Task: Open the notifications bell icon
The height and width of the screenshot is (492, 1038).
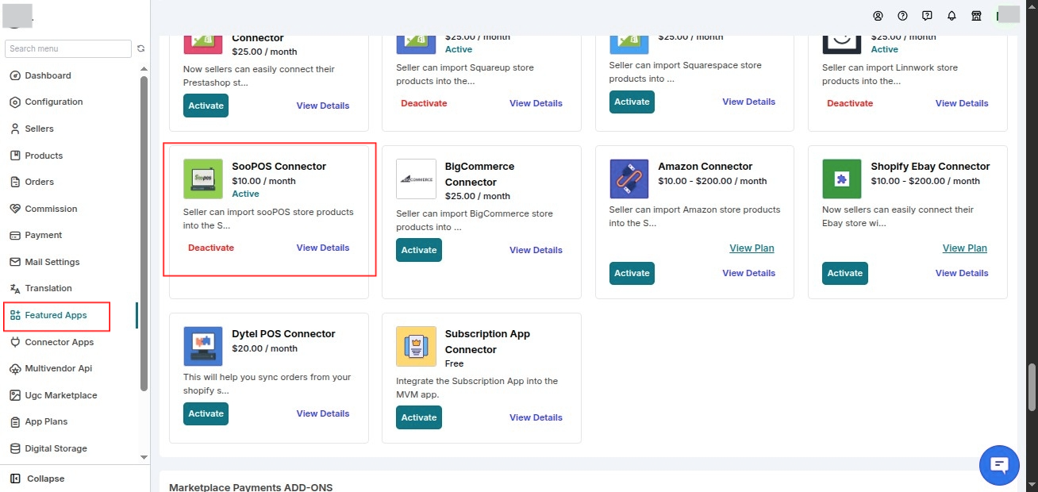Action: point(951,16)
